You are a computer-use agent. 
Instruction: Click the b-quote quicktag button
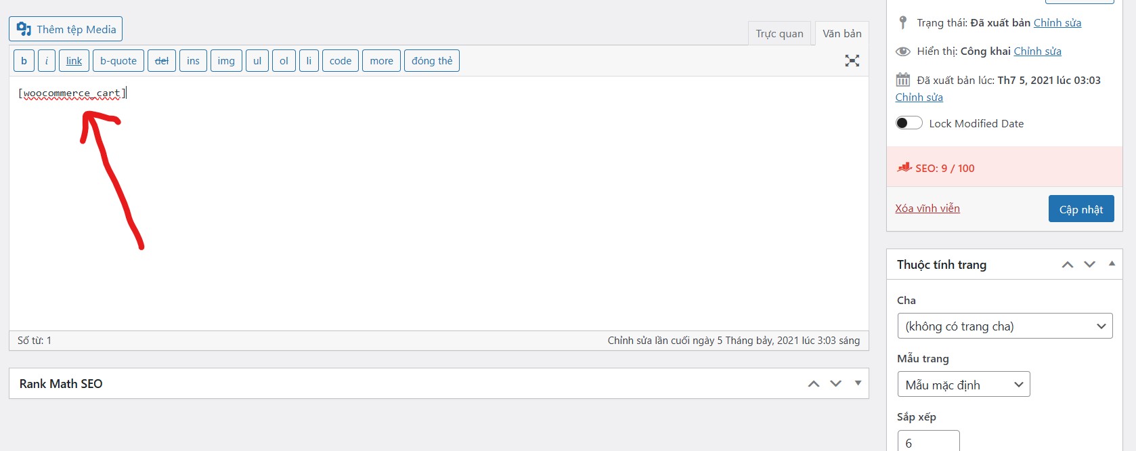[118, 61]
